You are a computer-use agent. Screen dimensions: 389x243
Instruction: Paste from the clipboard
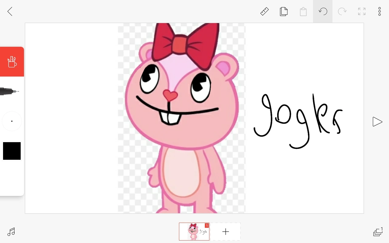(x=303, y=11)
